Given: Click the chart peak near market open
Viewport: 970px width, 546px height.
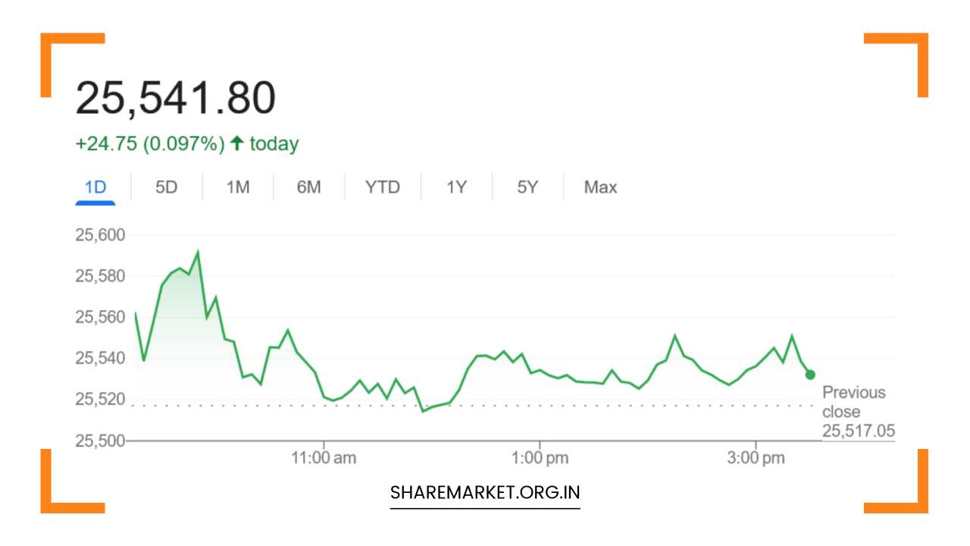Looking at the screenshot, I should [198, 250].
